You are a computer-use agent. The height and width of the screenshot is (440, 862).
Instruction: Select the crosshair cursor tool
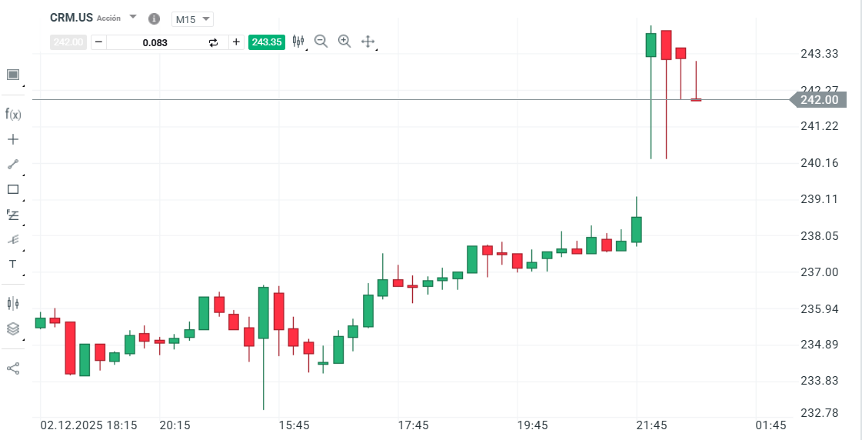click(13, 139)
